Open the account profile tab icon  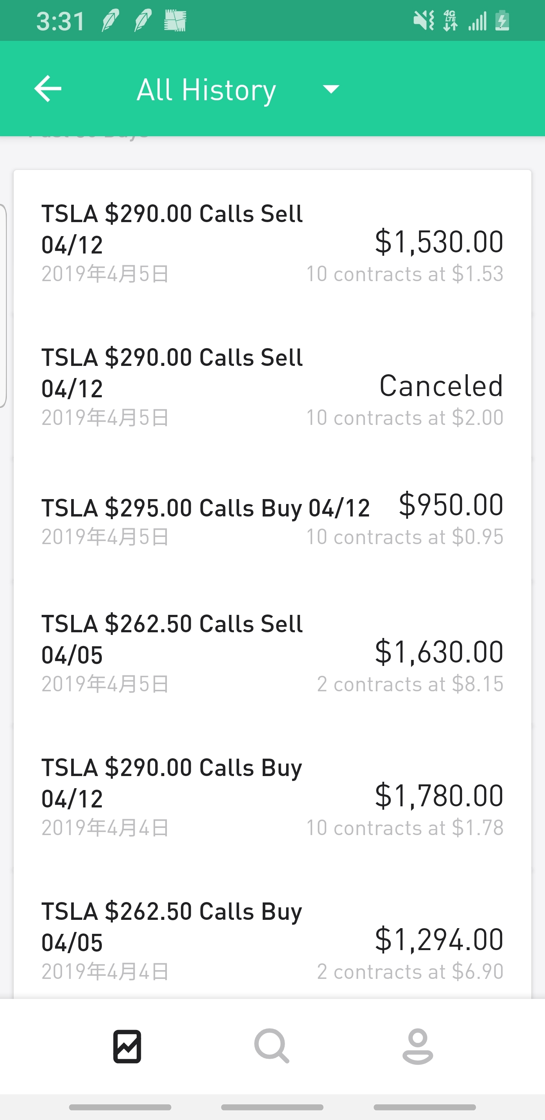(417, 1046)
